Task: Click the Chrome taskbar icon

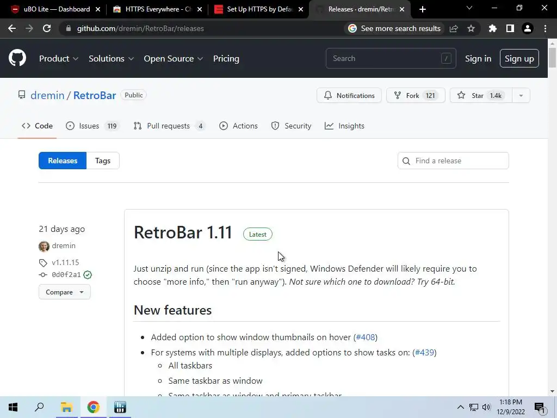Action: coord(93,407)
